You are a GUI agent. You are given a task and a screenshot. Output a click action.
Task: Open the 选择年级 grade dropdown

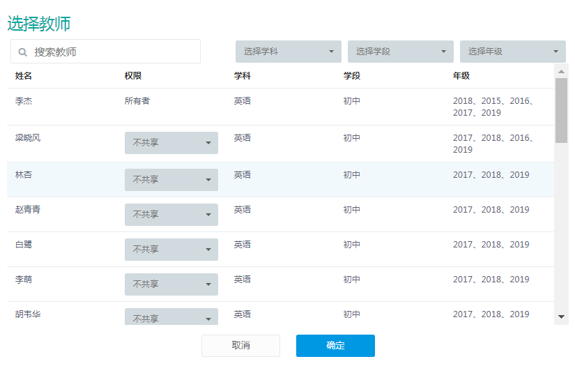(x=513, y=52)
